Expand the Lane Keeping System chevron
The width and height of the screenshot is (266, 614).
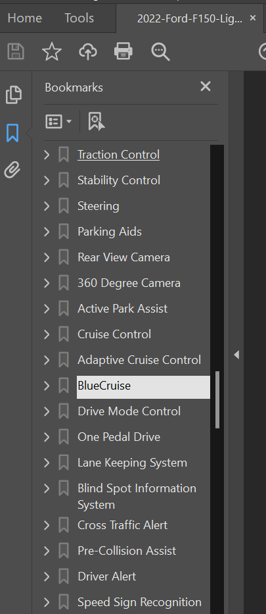[x=47, y=463]
